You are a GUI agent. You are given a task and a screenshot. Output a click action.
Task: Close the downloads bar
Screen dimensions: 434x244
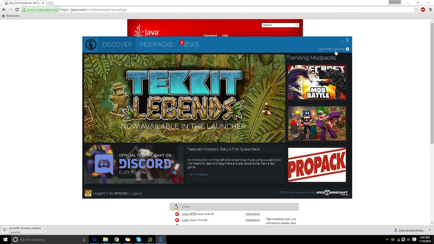pyautogui.click(x=430, y=230)
